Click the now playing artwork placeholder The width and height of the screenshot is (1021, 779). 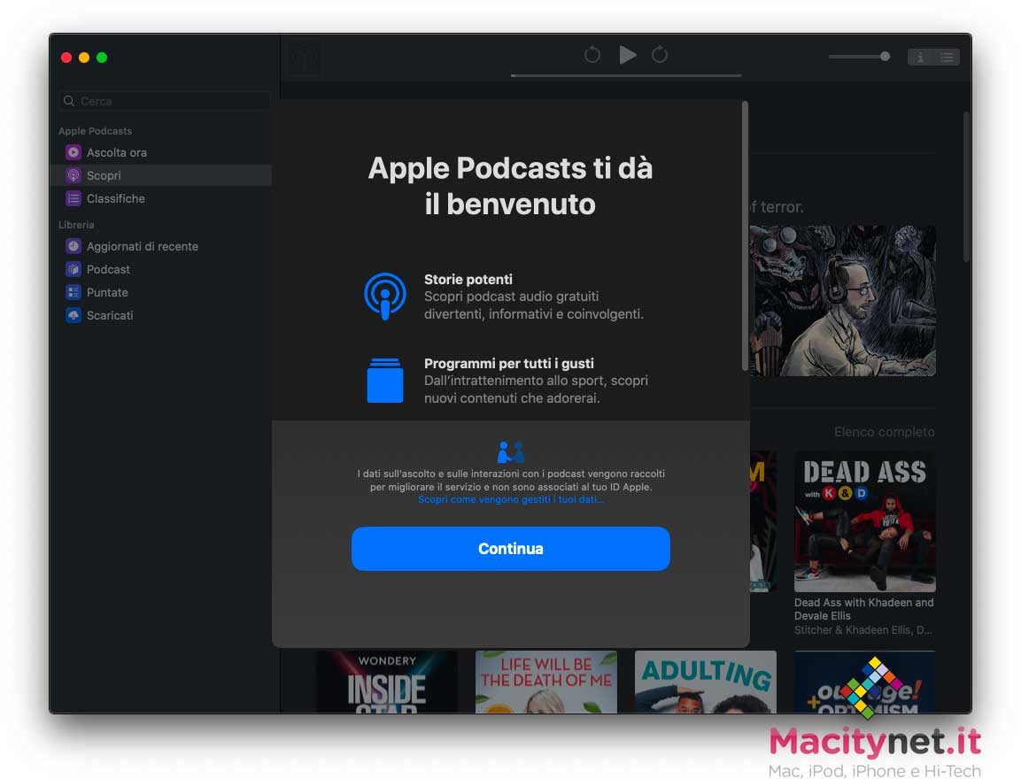click(305, 59)
